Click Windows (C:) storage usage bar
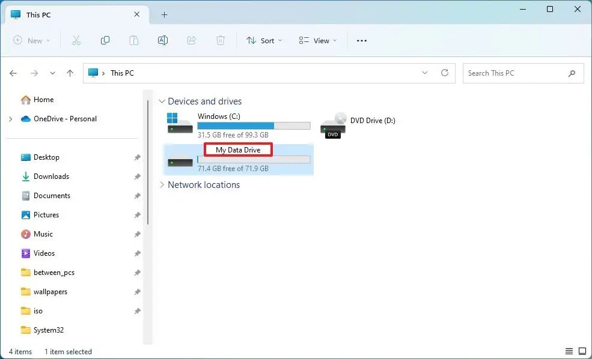Viewport: 592px width, 359px height. [x=254, y=126]
